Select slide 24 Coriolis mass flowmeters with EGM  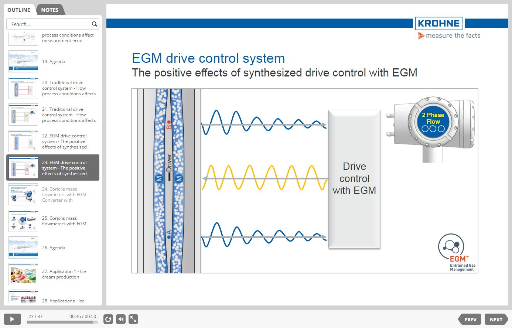pos(53,195)
